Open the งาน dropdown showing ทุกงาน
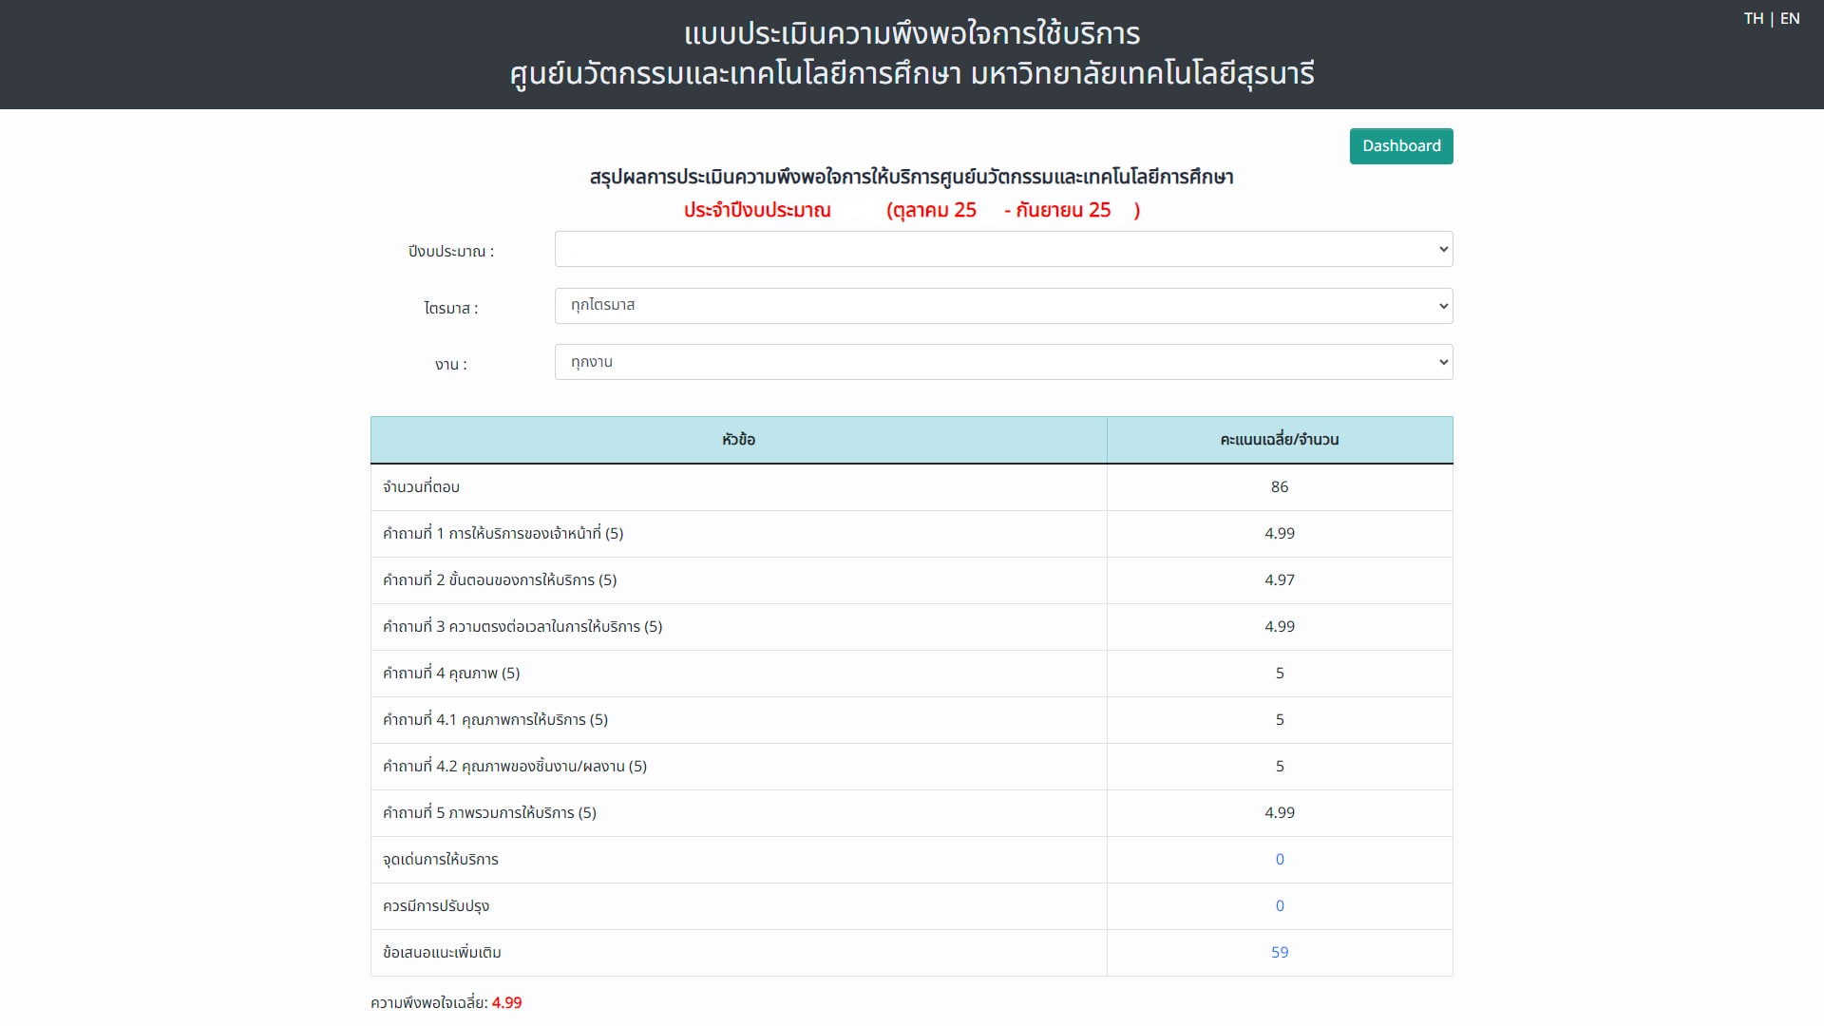Image resolution: width=1824 pixels, height=1026 pixels. tap(1003, 362)
